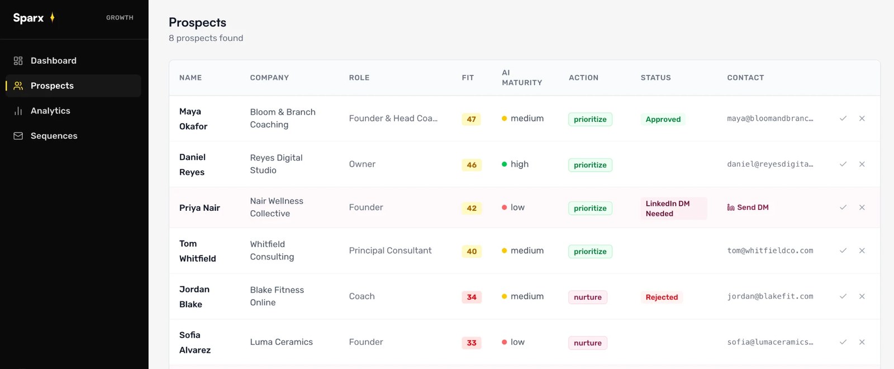Click the jordan@blakefit.com email
Image resolution: width=894 pixels, height=369 pixels.
770,296
